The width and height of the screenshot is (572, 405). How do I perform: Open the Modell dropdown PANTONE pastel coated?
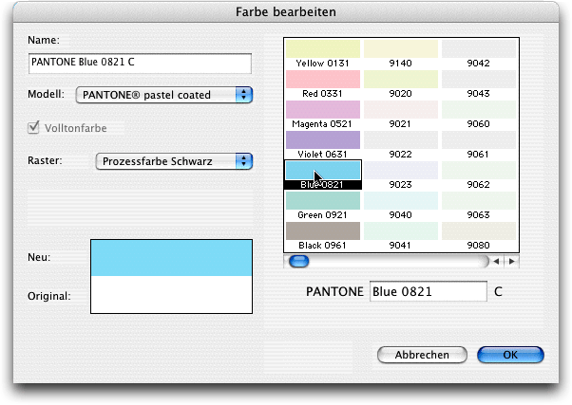tap(164, 95)
